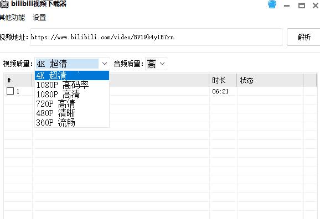
Task: Click the 视频质量 combo box field
Action: pos(72,64)
